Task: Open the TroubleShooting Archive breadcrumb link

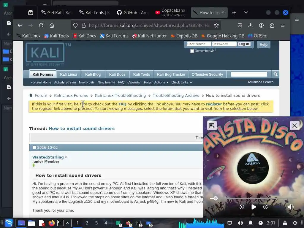Action: click(176, 95)
